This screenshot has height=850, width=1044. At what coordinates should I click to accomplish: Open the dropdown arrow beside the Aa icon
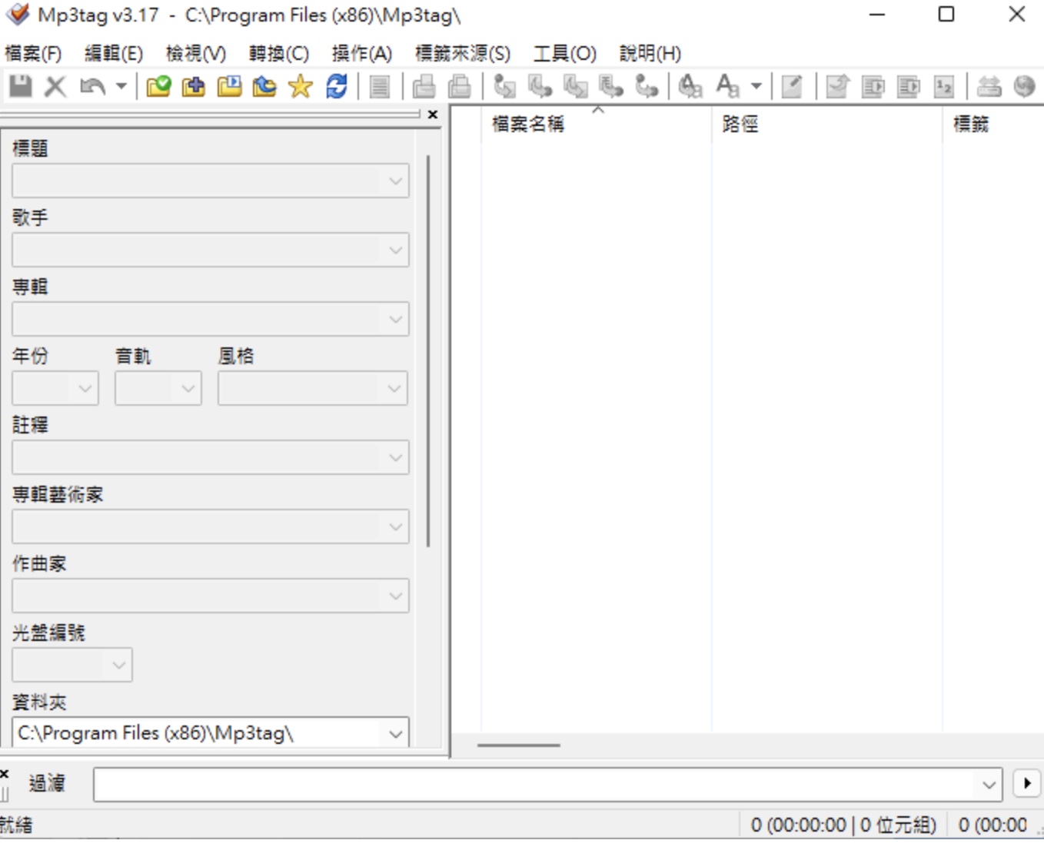click(x=756, y=86)
